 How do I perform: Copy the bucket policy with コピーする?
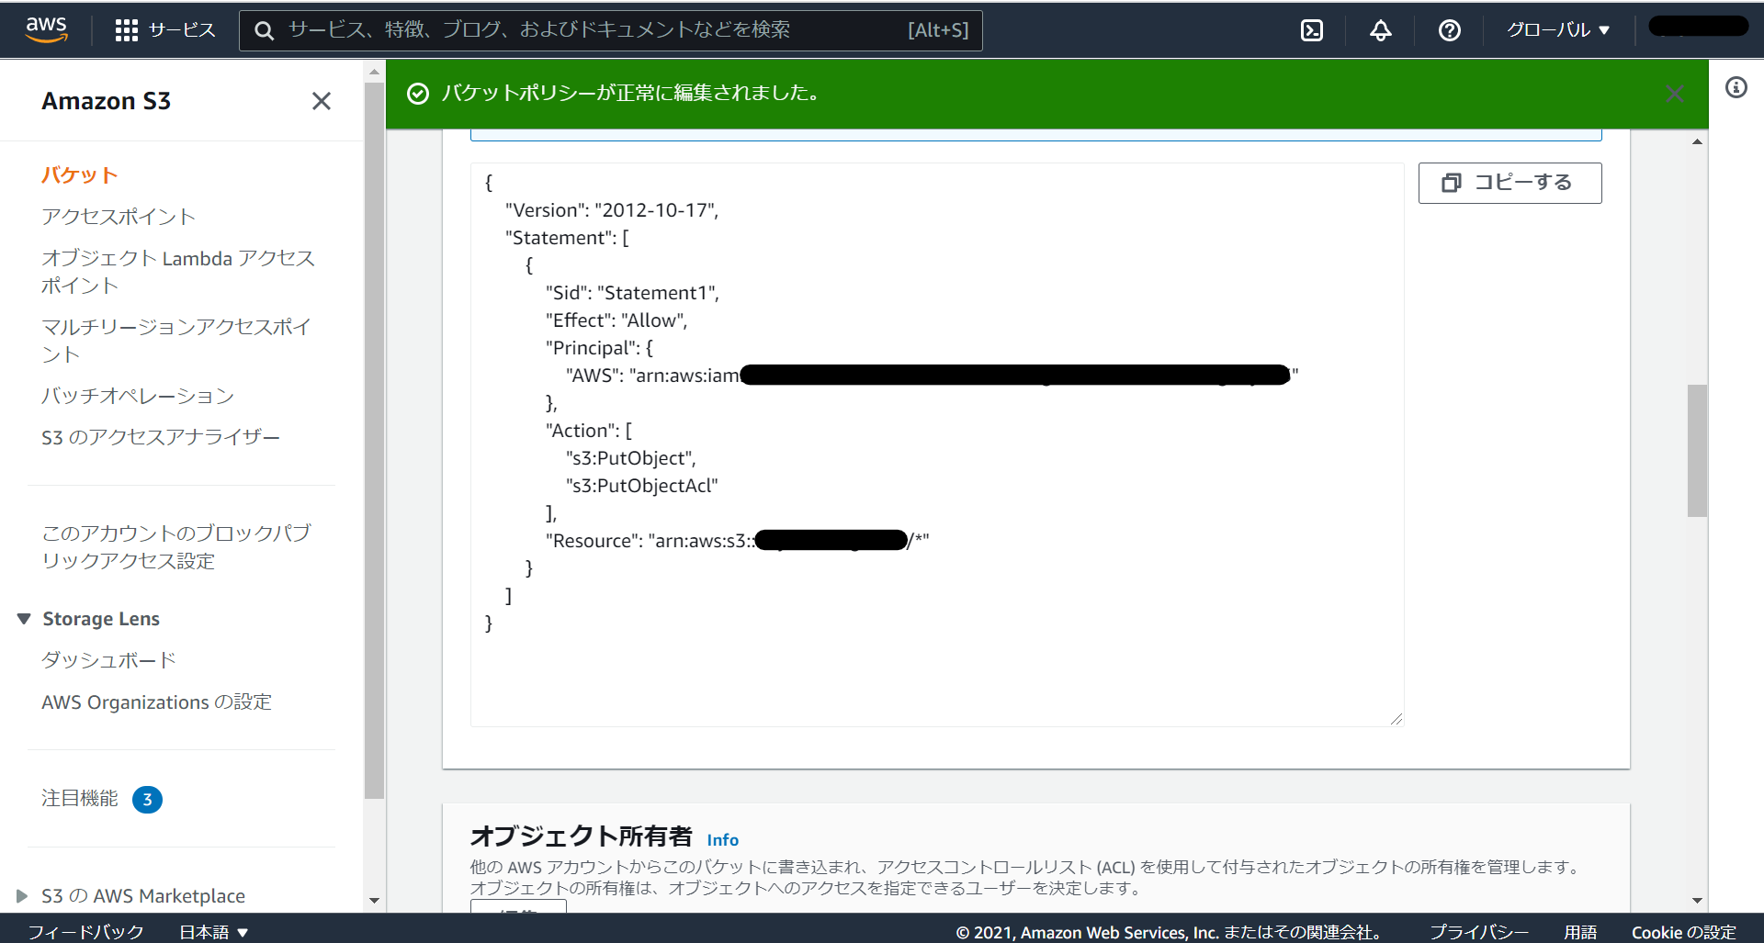1510,183
